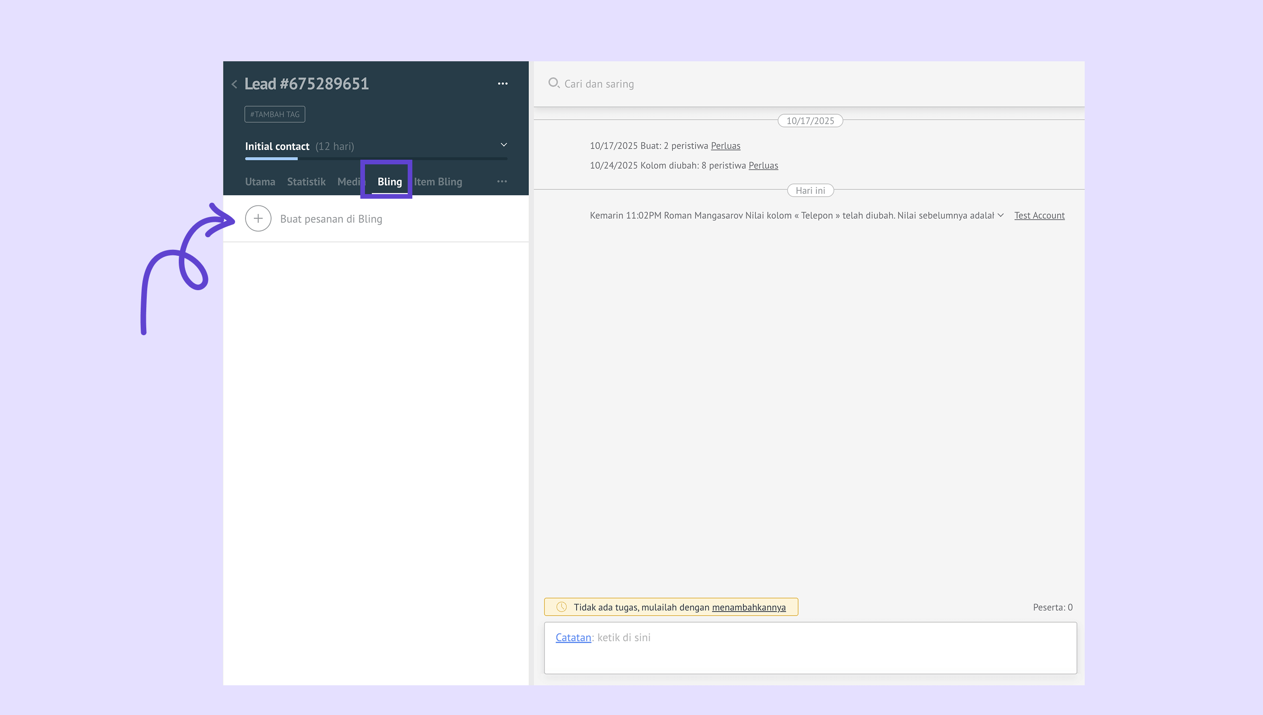
Task: Switch to the Utama tab
Action: 260,182
